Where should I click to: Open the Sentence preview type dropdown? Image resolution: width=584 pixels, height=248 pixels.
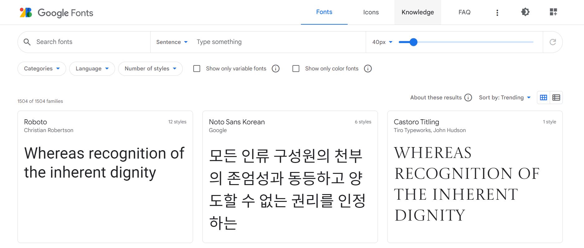[x=172, y=42]
